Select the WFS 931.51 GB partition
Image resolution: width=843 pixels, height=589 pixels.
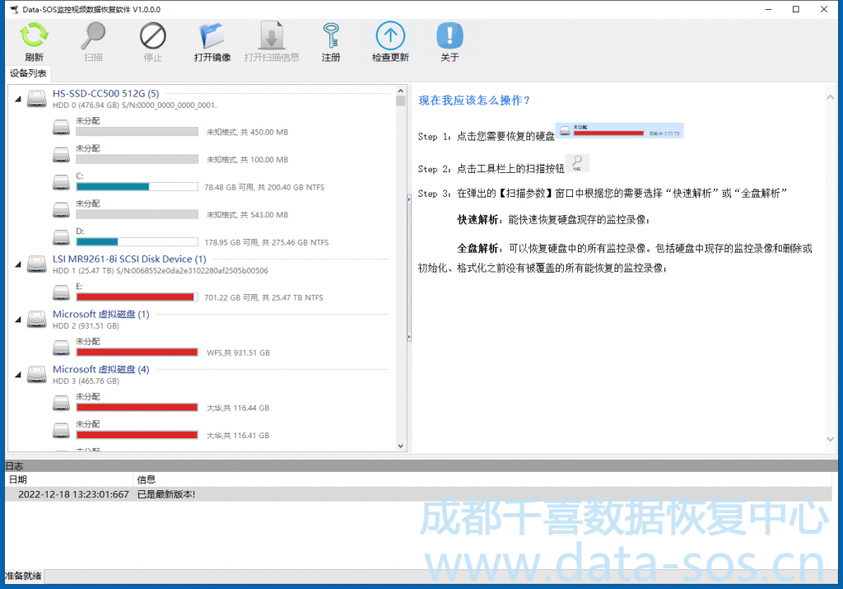tap(136, 348)
